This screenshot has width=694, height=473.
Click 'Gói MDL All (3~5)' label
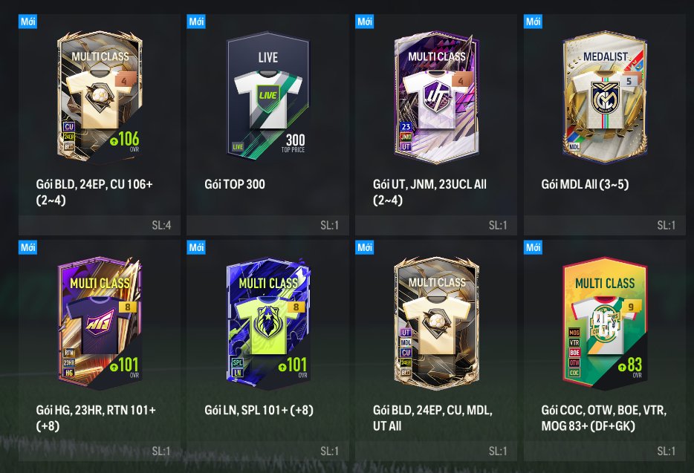tap(585, 184)
